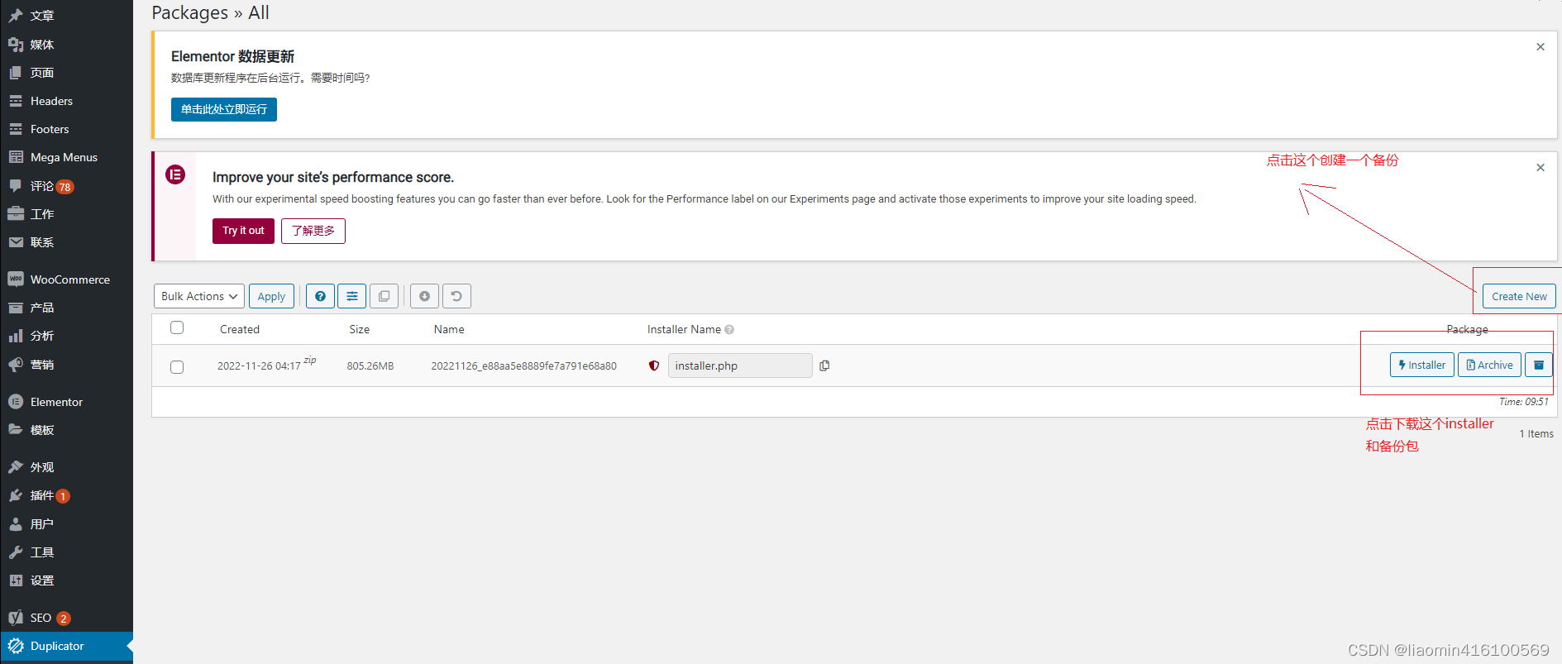The image size is (1562, 664).
Task: Click the recovery undo-arrow toolbar button
Action: click(456, 296)
